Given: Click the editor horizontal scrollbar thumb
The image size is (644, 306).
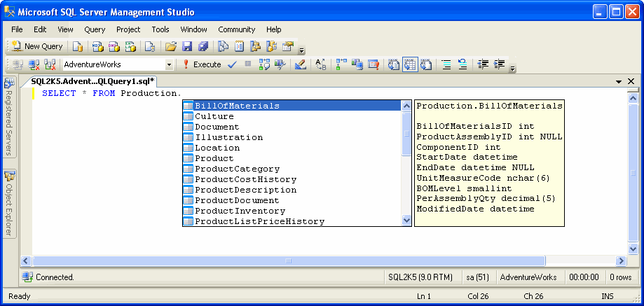Looking at the screenshot, I should [x=289, y=260].
